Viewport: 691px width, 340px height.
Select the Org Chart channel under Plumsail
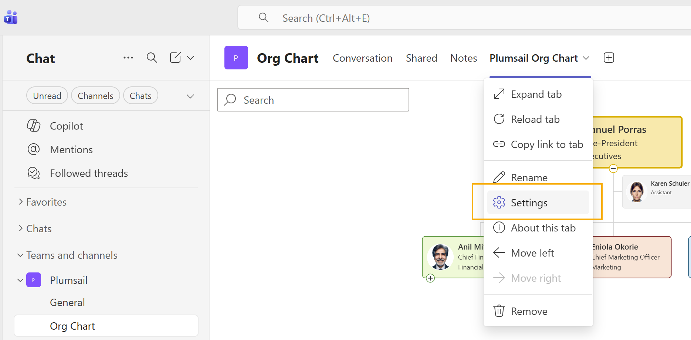(72, 326)
